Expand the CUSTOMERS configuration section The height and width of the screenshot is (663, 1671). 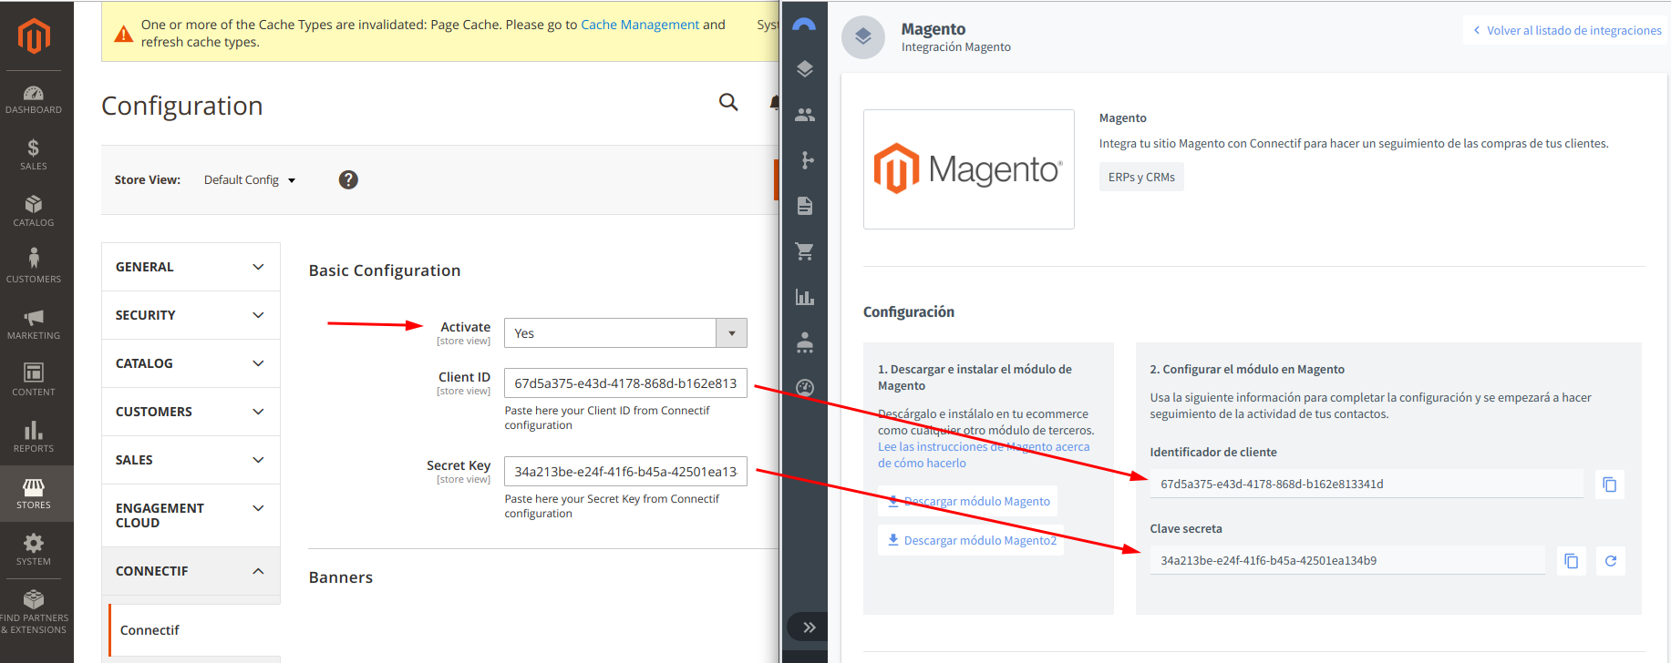pos(191,412)
